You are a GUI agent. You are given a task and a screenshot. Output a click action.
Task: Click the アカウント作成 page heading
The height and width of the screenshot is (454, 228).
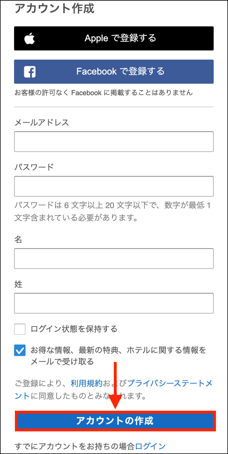point(54,9)
